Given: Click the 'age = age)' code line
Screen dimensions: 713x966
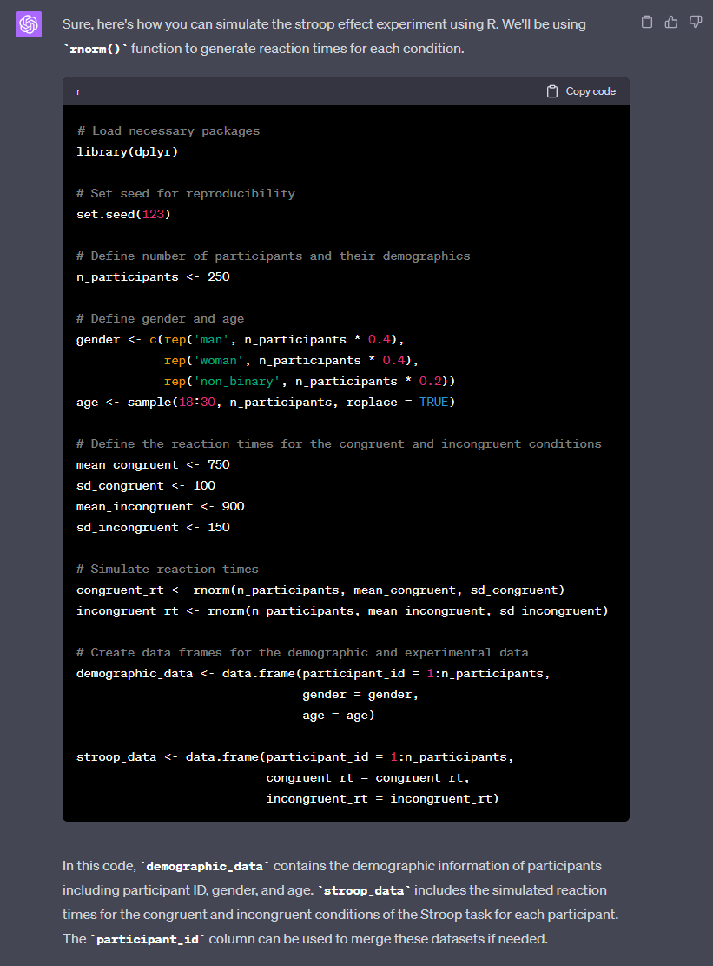Looking at the screenshot, I should pyautogui.click(x=338, y=715).
